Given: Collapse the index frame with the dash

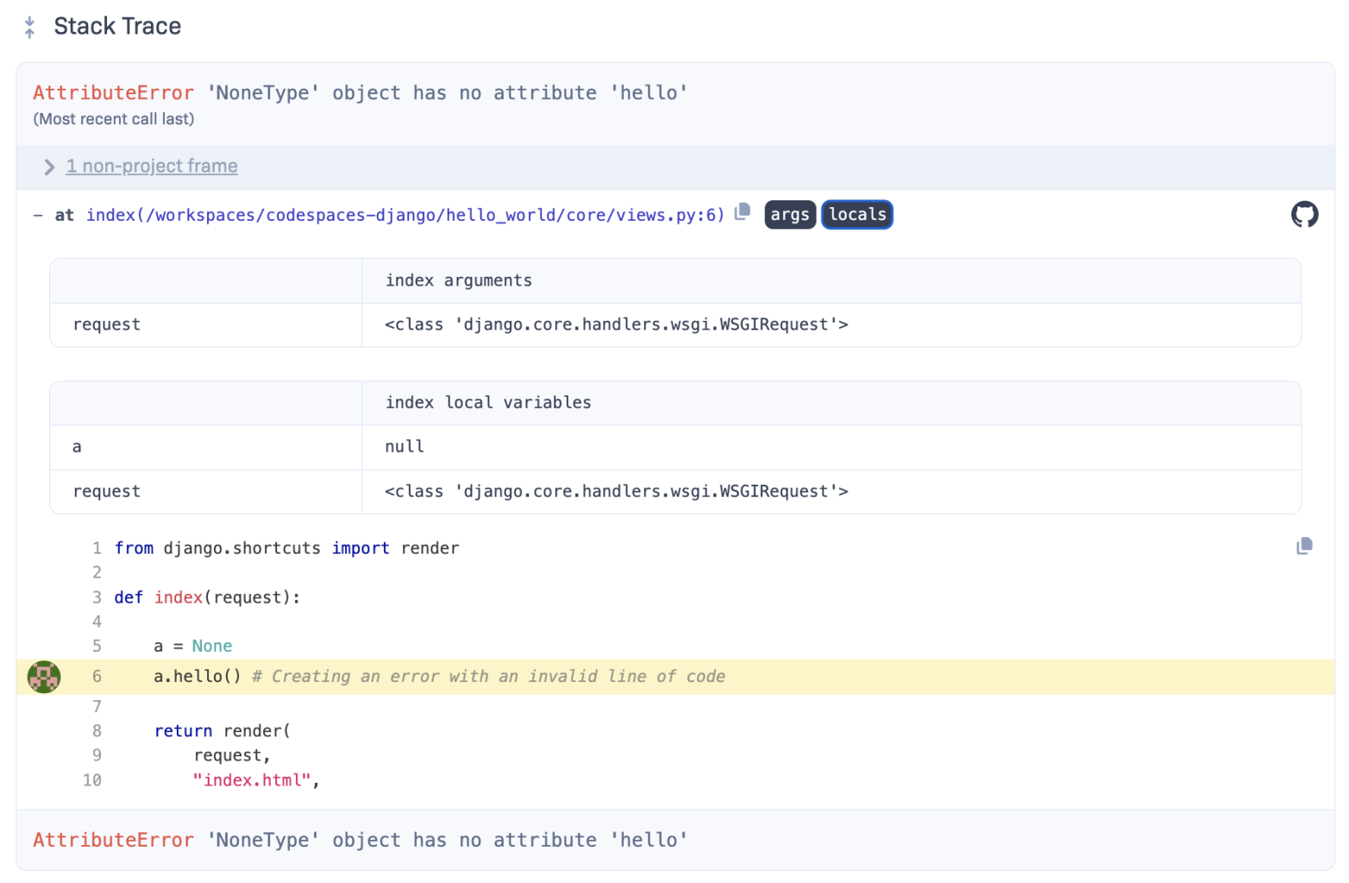Looking at the screenshot, I should (x=38, y=216).
